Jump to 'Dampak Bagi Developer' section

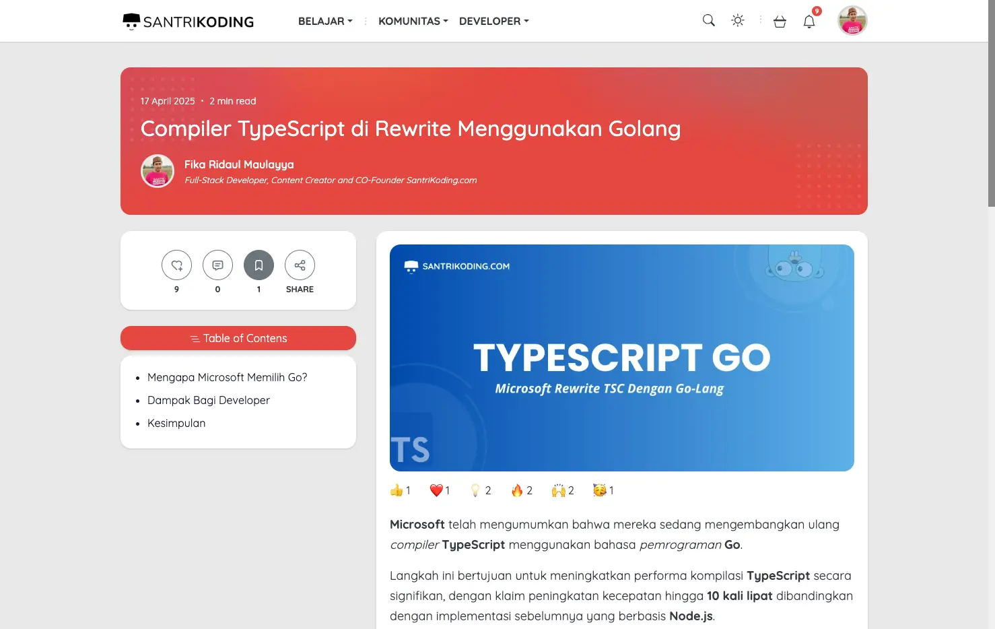point(208,400)
